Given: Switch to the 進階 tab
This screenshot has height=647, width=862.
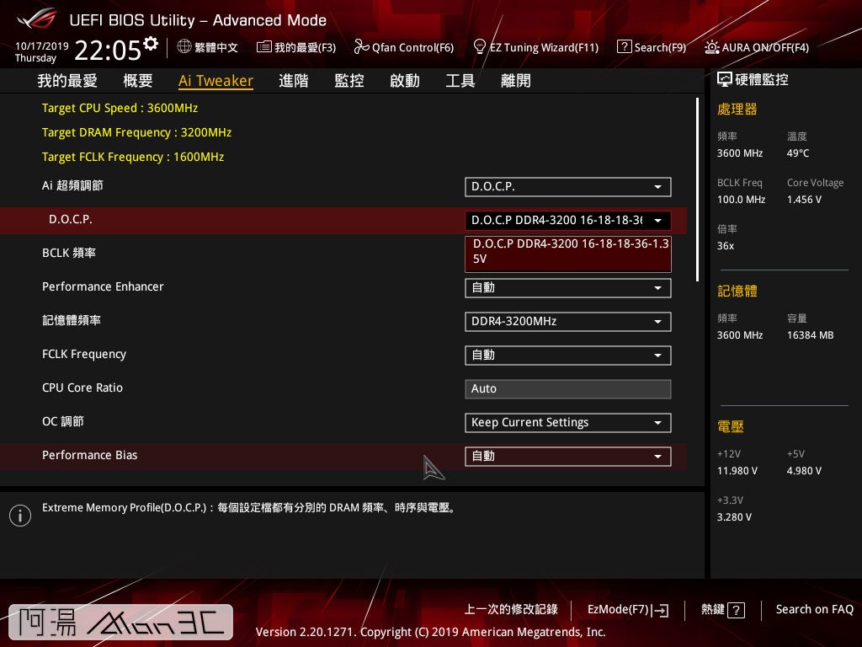Looking at the screenshot, I should coord(294,81).
